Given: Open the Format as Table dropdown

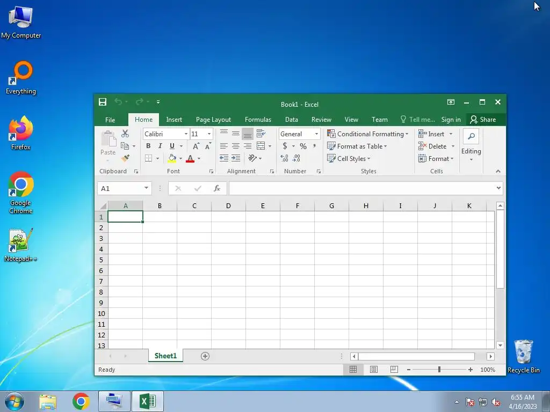Looking at the screenshot, I should [x=357, y=146].
